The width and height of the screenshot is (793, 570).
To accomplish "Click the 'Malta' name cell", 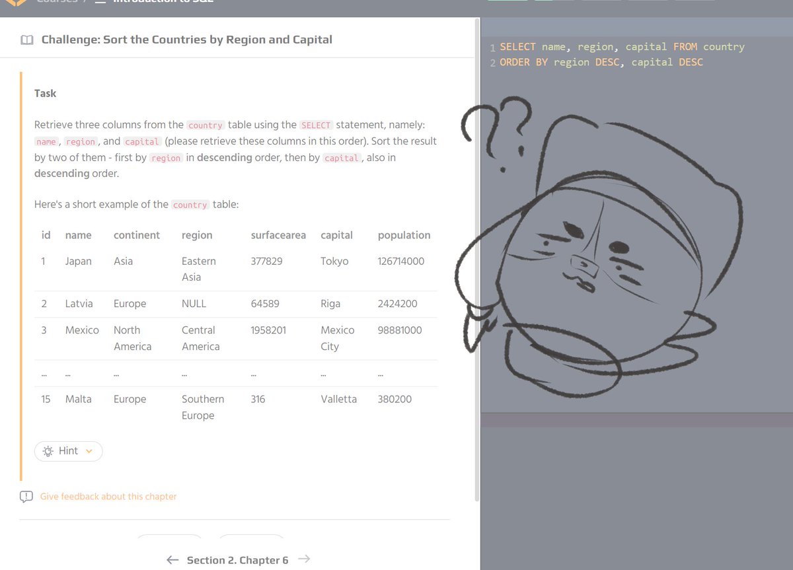I will (78, 399).
